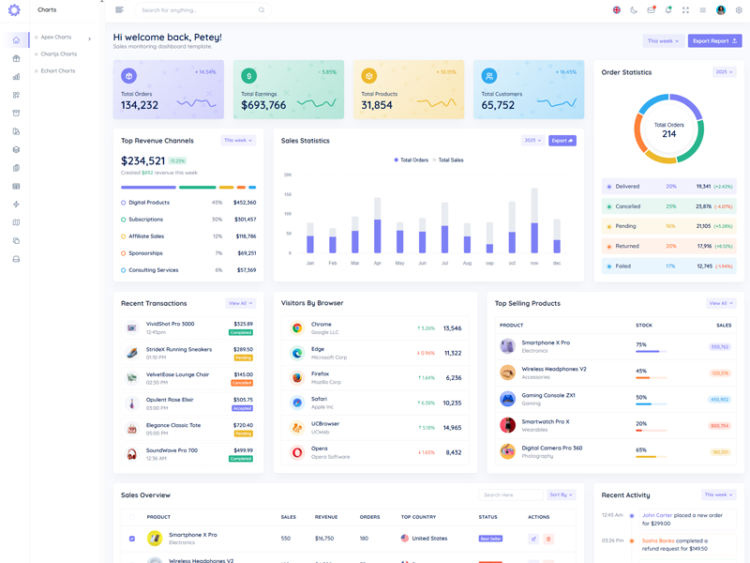Toggle dark mode with moon icon
This screenshot has height=563, width=750.
pos(634,10)
